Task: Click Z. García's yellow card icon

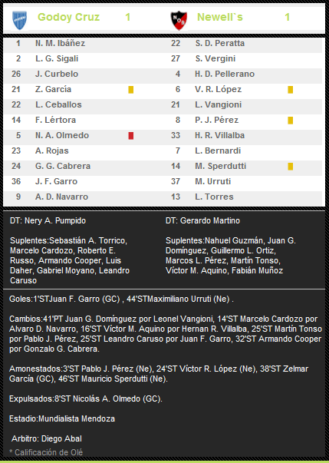Action: [131, 90]
